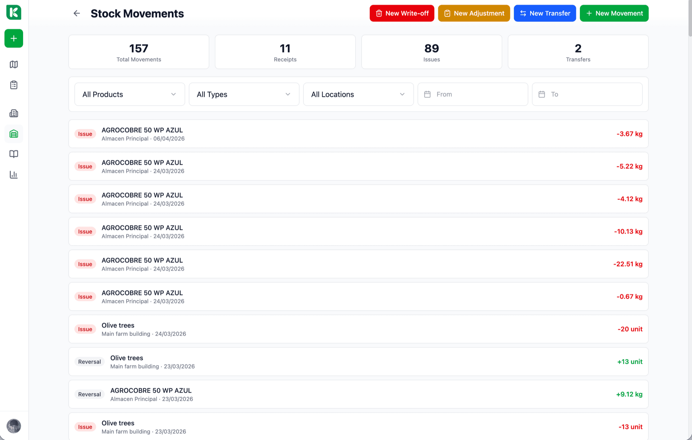Open the map icon in sidebar

(14, 65)
